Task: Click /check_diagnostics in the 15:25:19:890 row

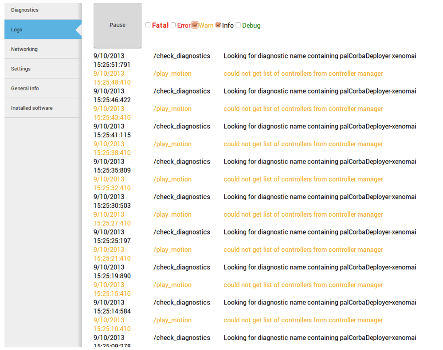Action: coord(182,268)
